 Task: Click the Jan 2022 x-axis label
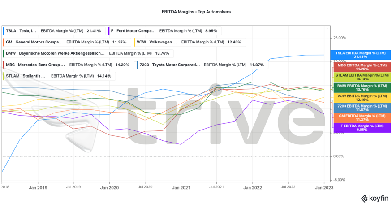(253, 188)
